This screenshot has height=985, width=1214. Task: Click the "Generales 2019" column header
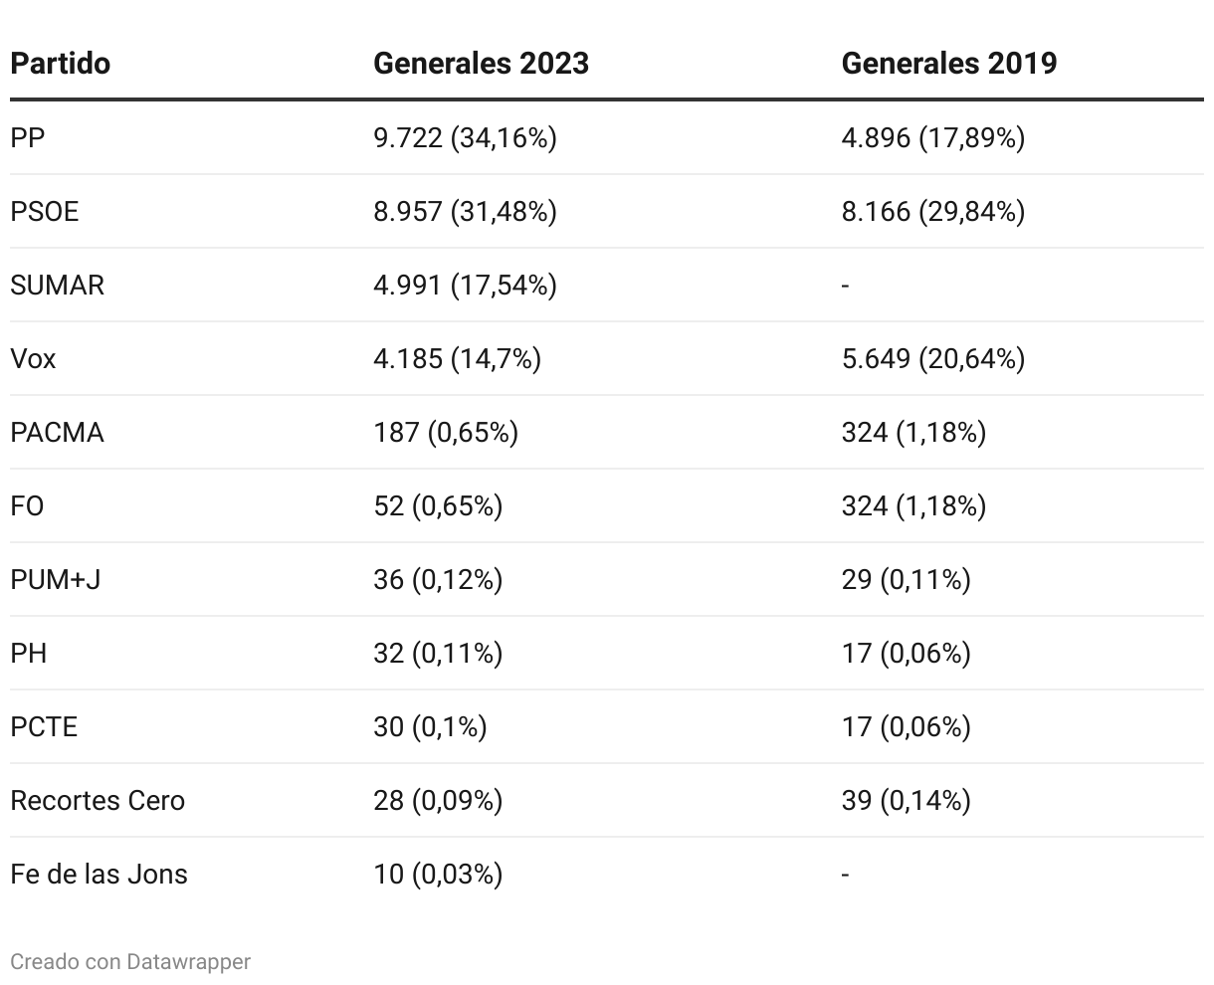[948, 64]
